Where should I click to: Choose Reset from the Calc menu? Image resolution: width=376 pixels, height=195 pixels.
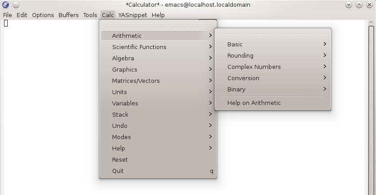point(120,159)
